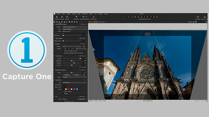The image size is (209, 117).
Task: Collapse the Perspectiva panel
Action: click(x=54, y=56)
